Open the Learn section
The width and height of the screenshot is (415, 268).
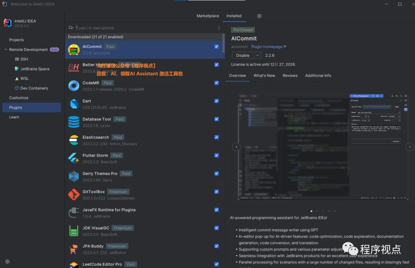point(14,117)
